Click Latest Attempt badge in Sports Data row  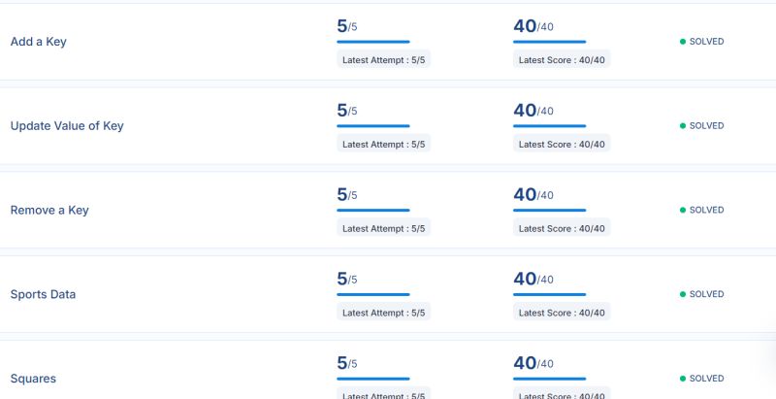pyautogui.click(x=383, y=313)
